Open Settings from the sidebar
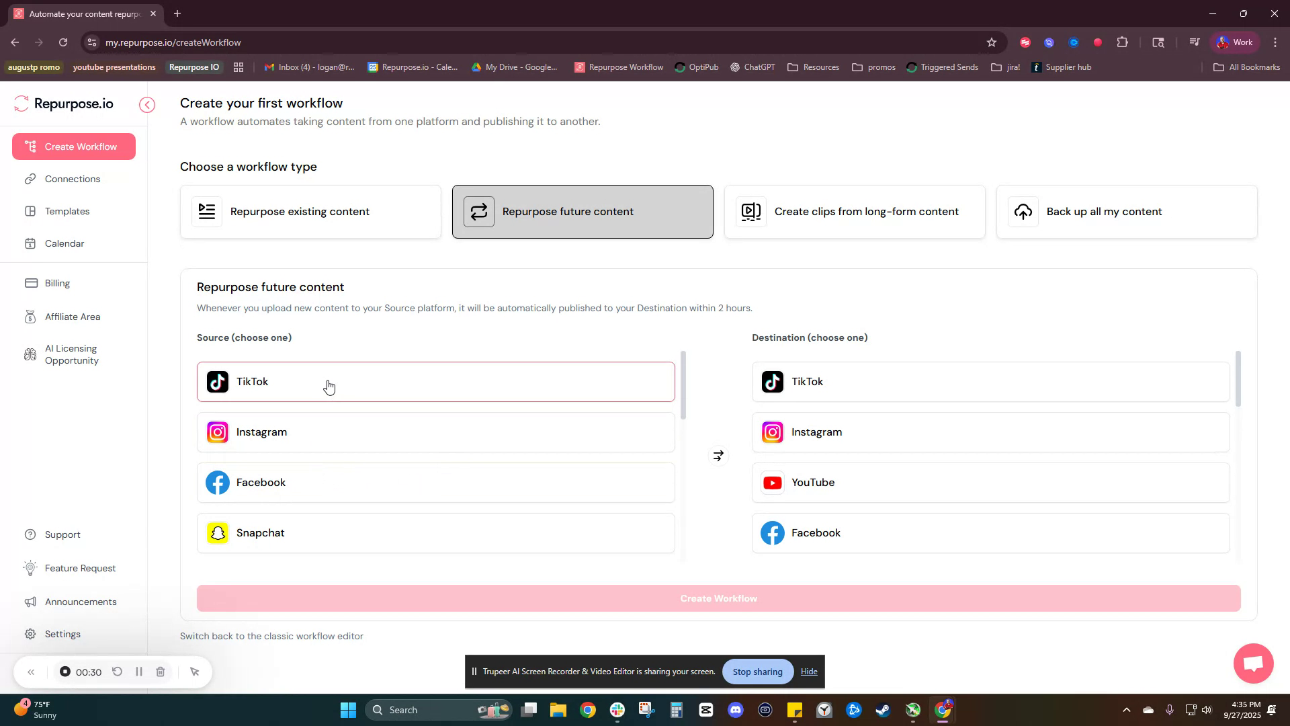 pos(62,634)
